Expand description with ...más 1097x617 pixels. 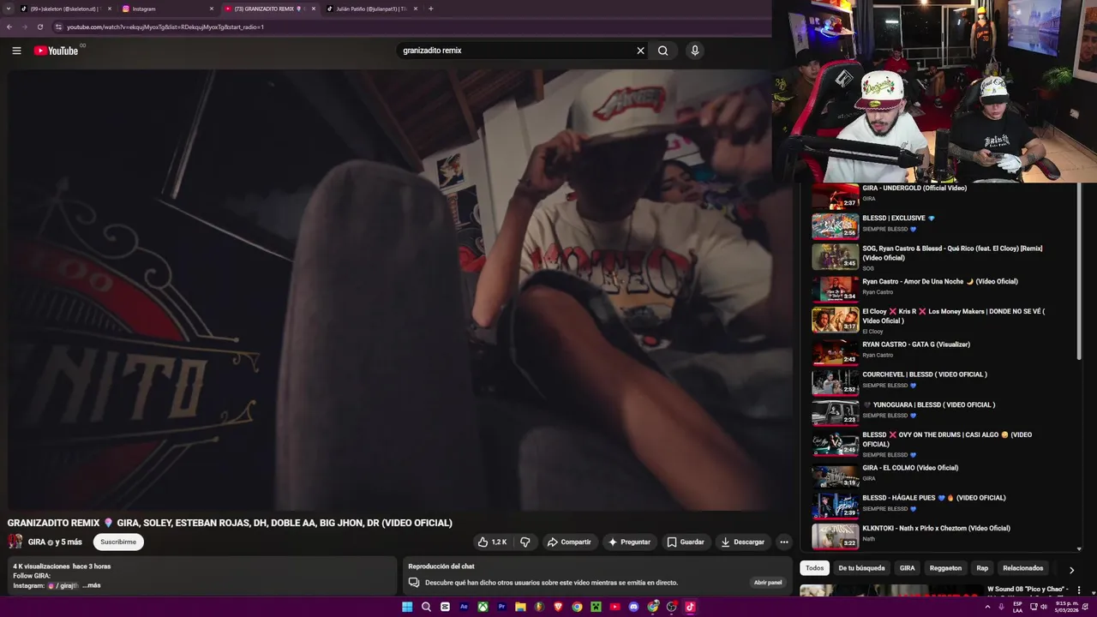[x=92, y=585]
